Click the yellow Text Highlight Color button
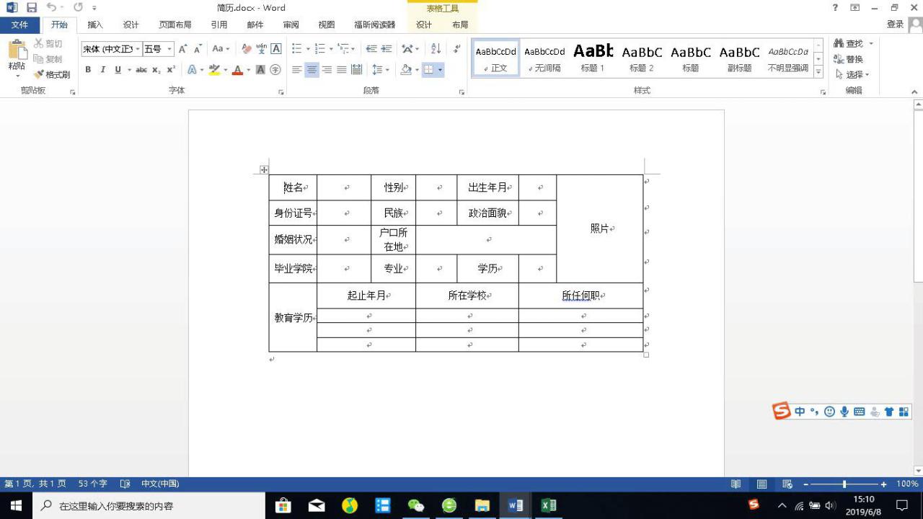This screenshot has width=923, height=519. 213,70
